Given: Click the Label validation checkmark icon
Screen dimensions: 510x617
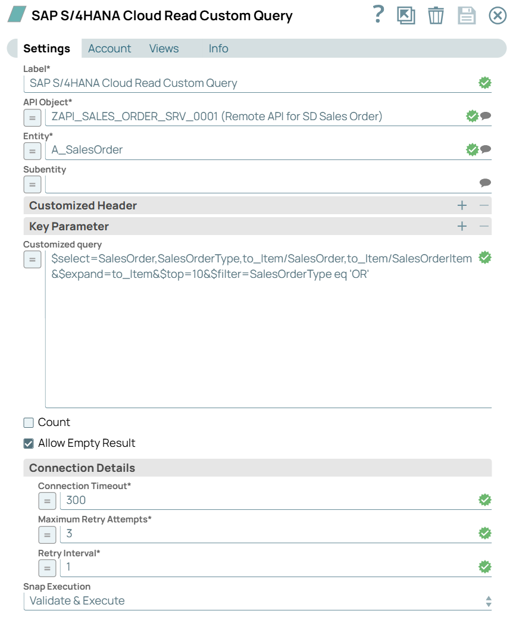Looking at the screenshot, I should click(485, 83).
